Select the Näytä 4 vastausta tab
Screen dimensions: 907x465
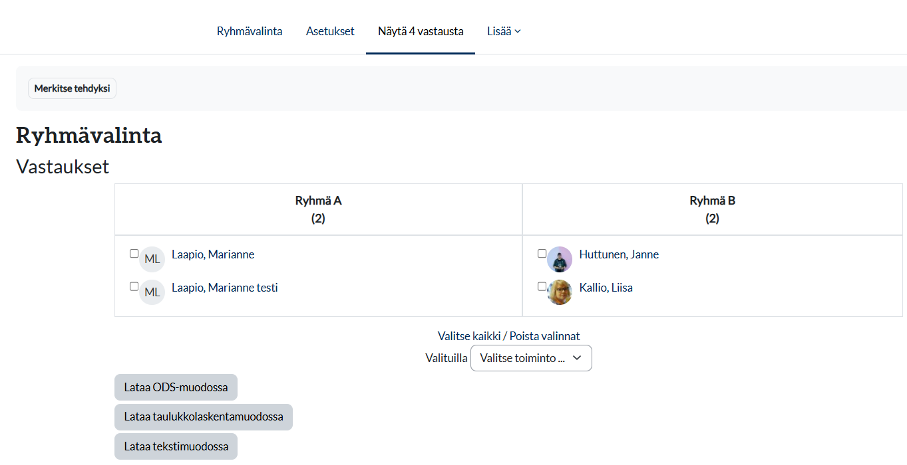coord(421,31)
